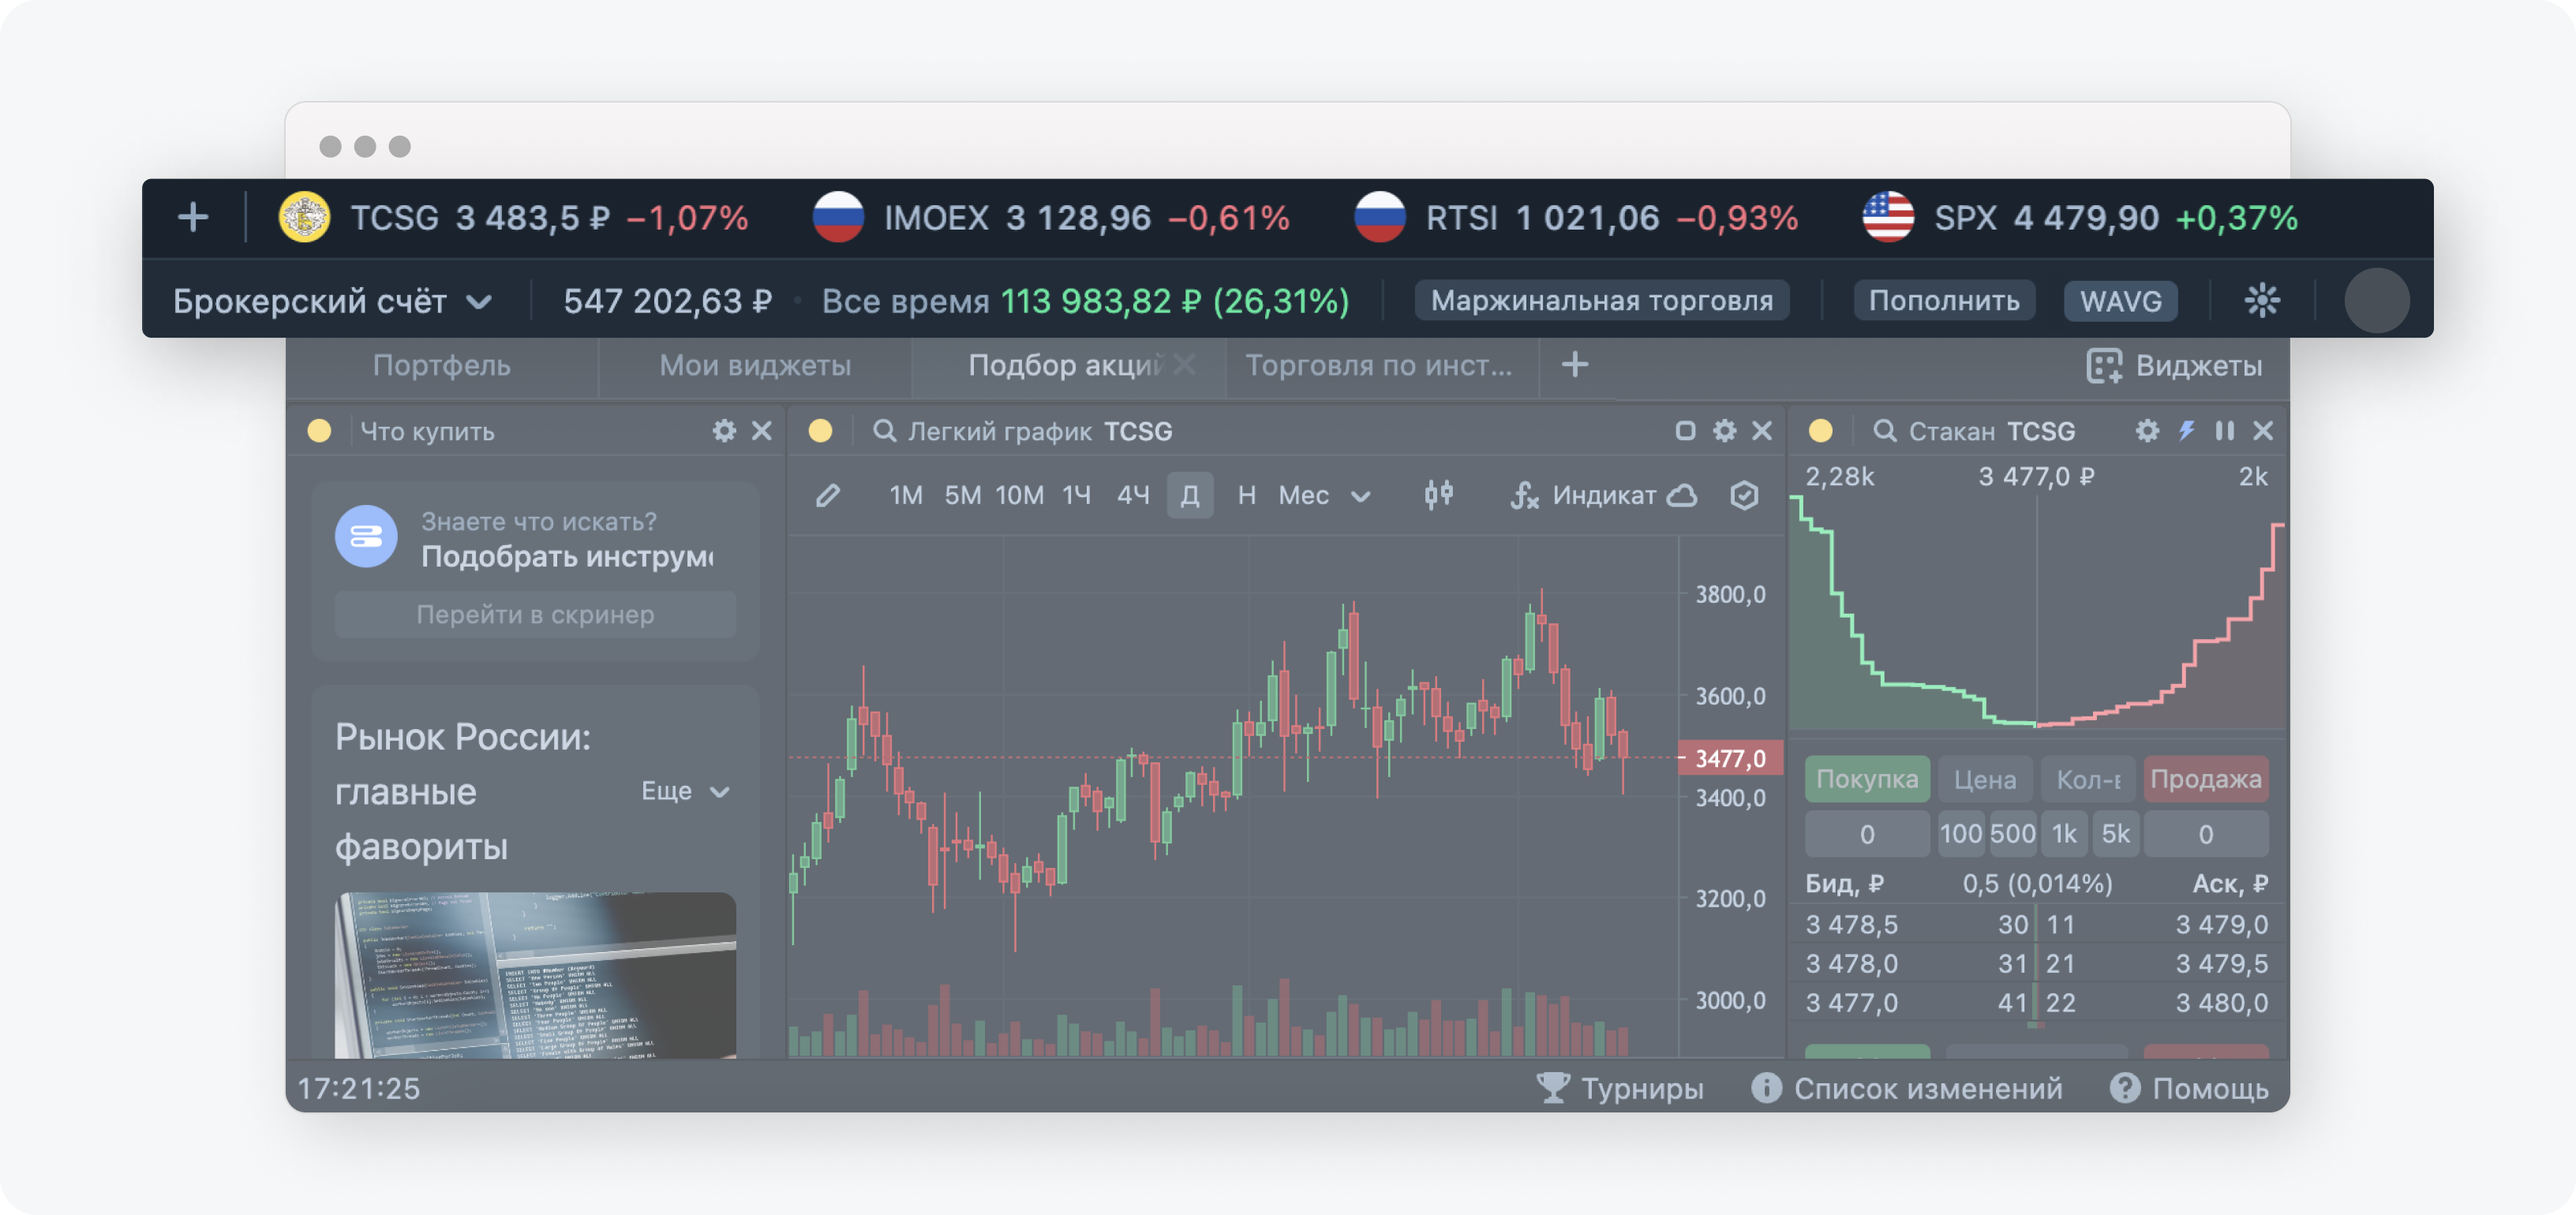Click the yellow group color dot in Легкий график
2576x1215 pixels.
(820, 431)
